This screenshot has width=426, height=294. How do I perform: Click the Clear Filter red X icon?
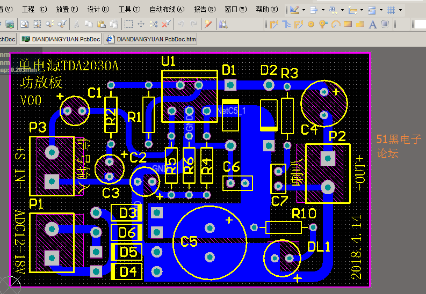pos(166,24)
